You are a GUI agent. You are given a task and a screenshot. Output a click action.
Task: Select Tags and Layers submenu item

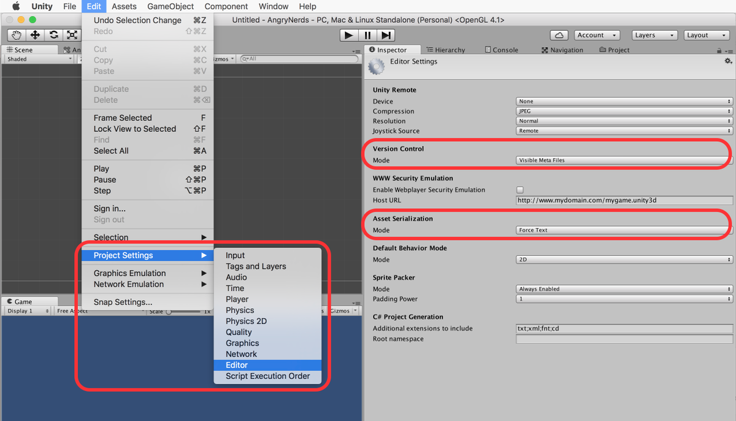(x=267, y=266)
